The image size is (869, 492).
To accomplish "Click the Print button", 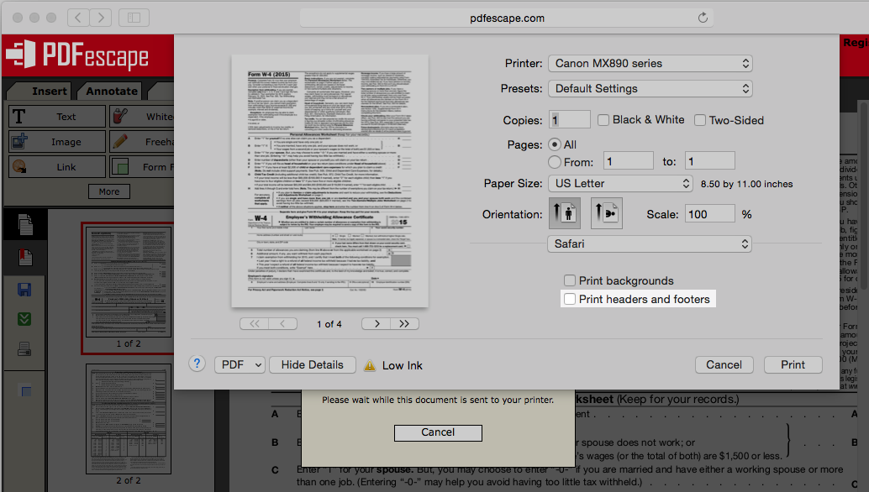I will [793, 364].
